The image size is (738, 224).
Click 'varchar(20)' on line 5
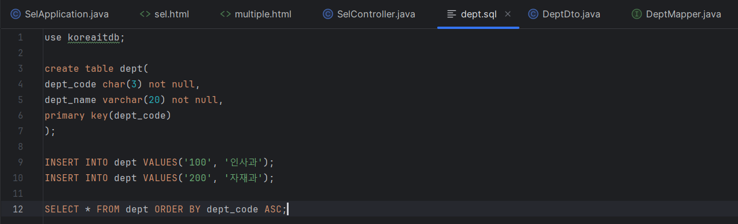(134, 100)
